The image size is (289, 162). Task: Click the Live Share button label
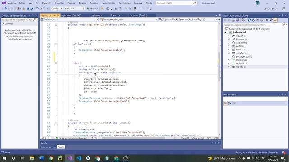tap(272, 9)
